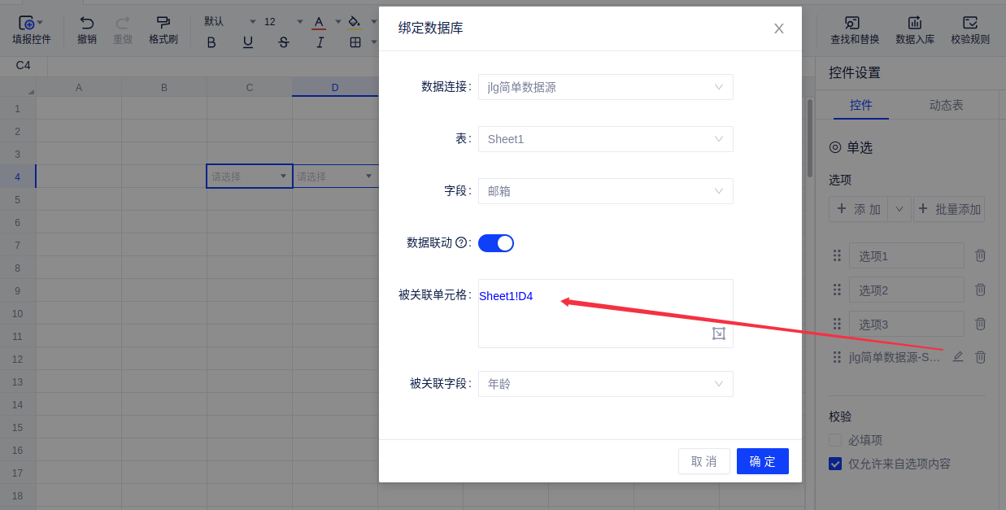Viewport: 1006px width, 510px height.
Task: Click the 格式刷 format painter icon
Action: pyautogui.click(x=163, y=23)
